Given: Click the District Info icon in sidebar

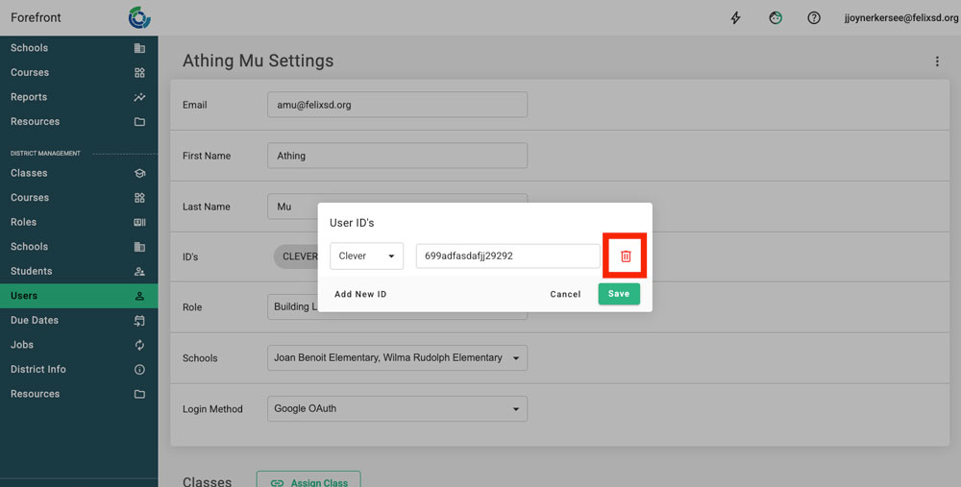Looking at the screenshot, I should click(139, 370).
